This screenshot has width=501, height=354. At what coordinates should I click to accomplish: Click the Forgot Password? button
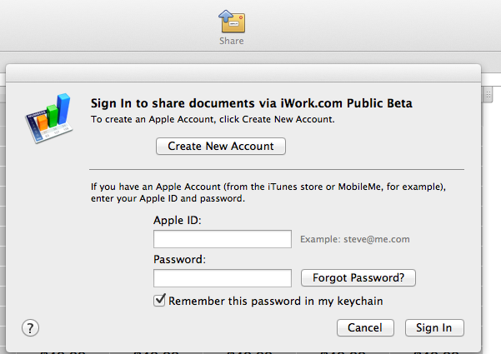pyautogui.click(x=358, y=277)
